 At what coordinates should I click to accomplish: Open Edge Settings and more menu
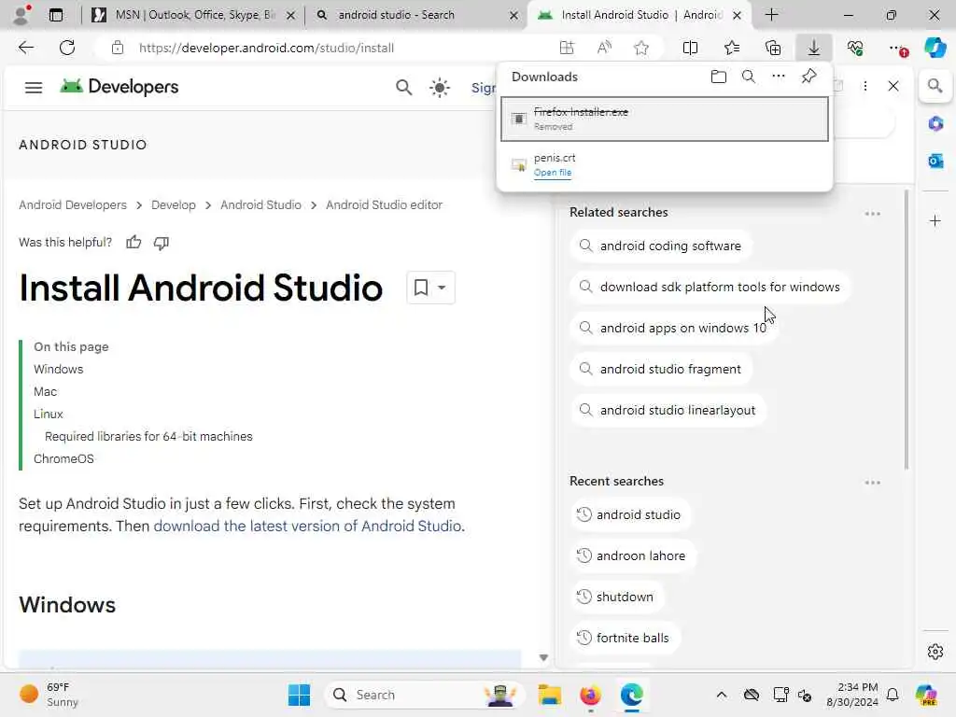(897, 48)
